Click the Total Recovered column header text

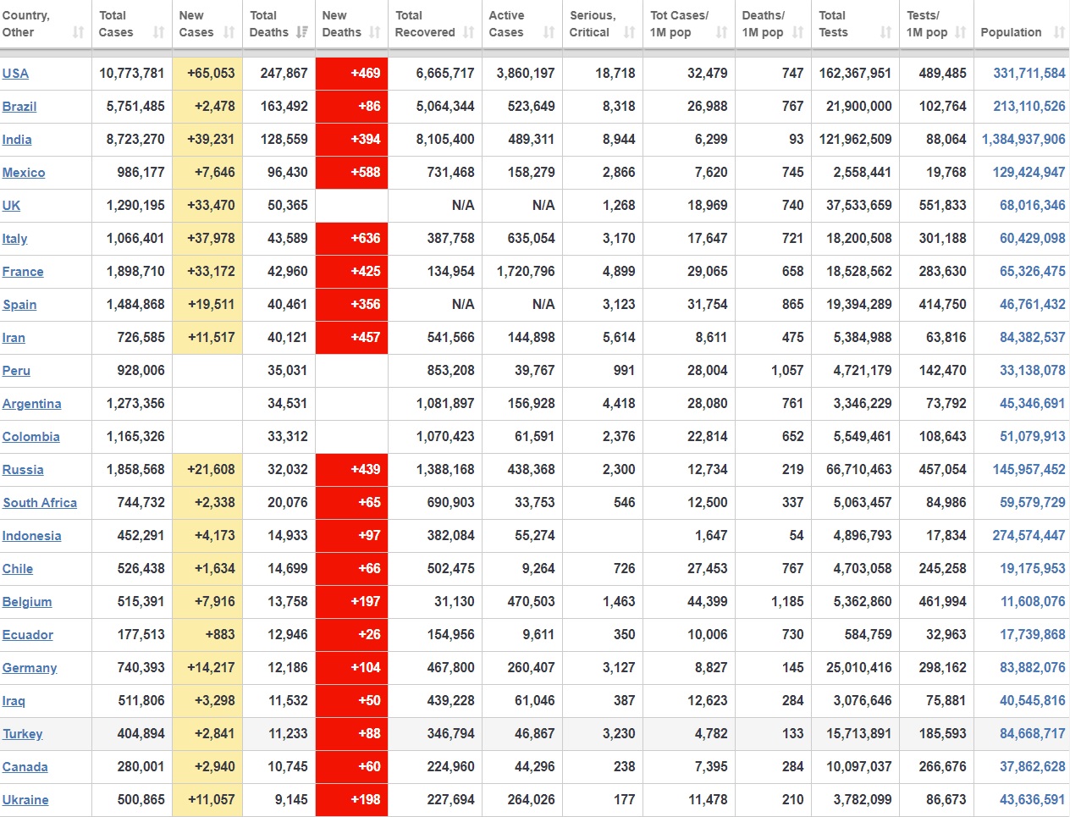425,24
